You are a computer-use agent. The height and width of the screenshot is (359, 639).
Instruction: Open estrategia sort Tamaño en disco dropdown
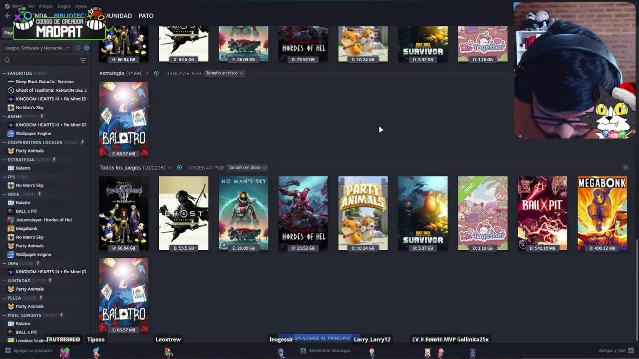[224, 73]
